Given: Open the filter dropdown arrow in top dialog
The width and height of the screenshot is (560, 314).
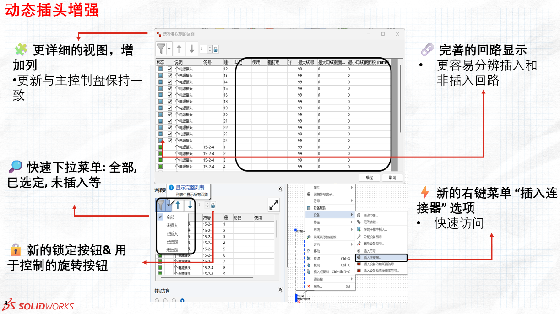Looking at the screenshot, I should (169, 49).
